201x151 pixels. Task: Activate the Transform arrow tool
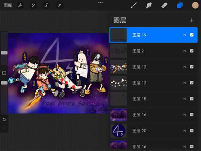(59, 6)
